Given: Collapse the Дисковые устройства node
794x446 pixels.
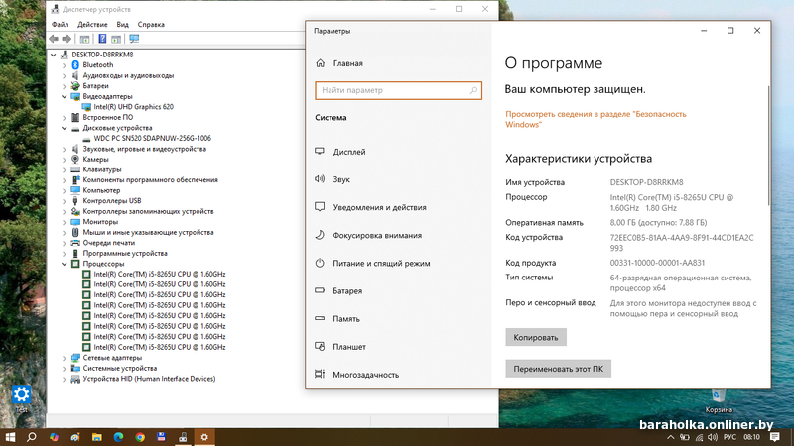Looking at the screenshot, I should coord(65,128).
